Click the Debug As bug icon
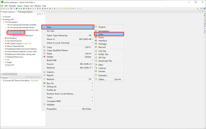206x129 pixels. (44, 86)
